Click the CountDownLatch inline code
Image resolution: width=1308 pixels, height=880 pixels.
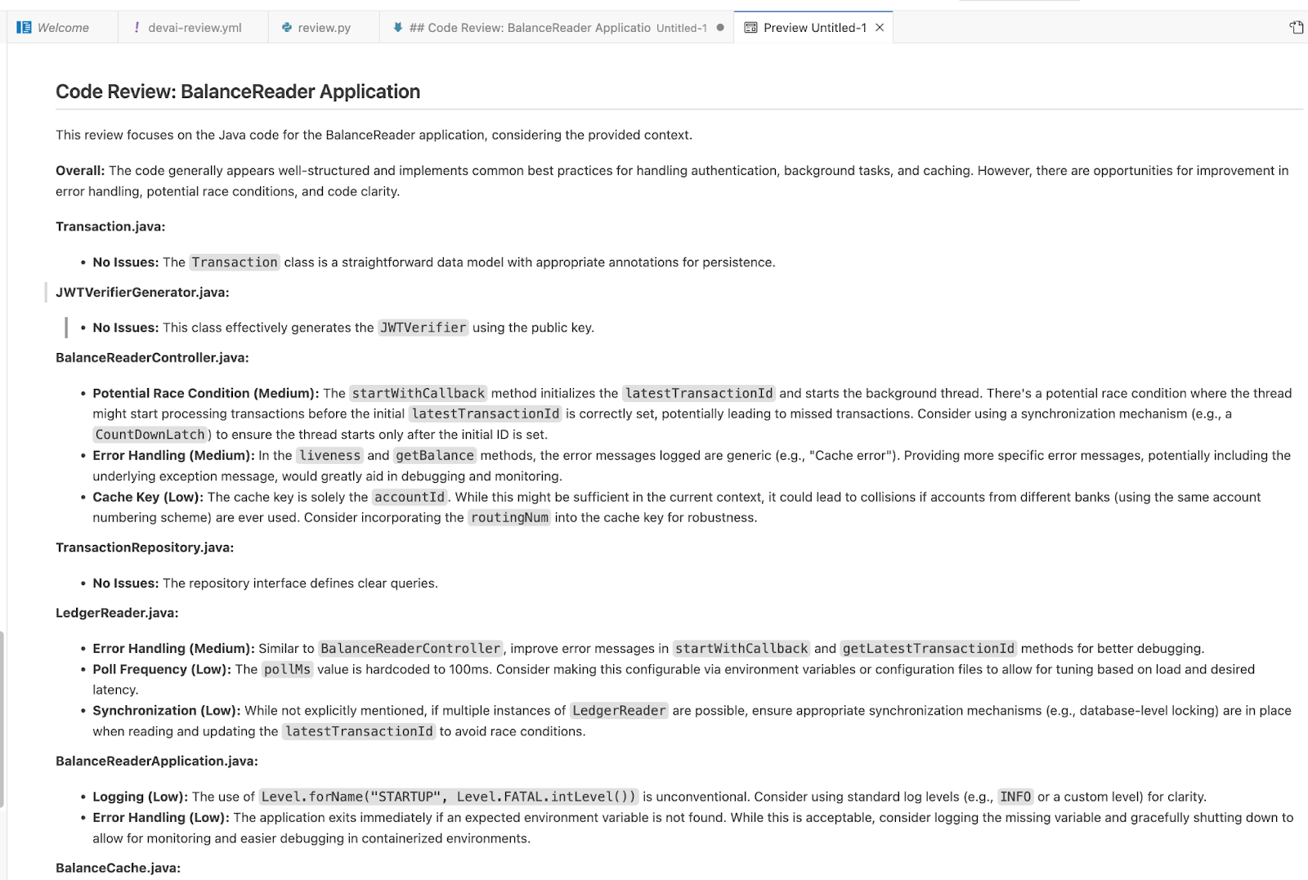[150, 435]
